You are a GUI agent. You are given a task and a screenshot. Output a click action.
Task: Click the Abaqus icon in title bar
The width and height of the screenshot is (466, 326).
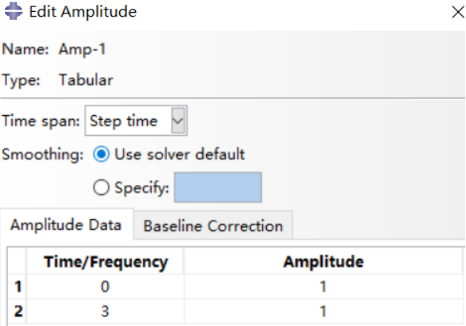point(13,12)
